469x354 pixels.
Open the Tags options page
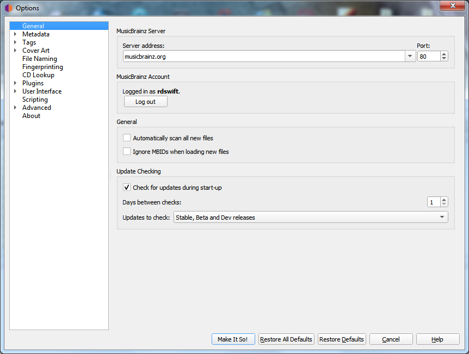29,42
